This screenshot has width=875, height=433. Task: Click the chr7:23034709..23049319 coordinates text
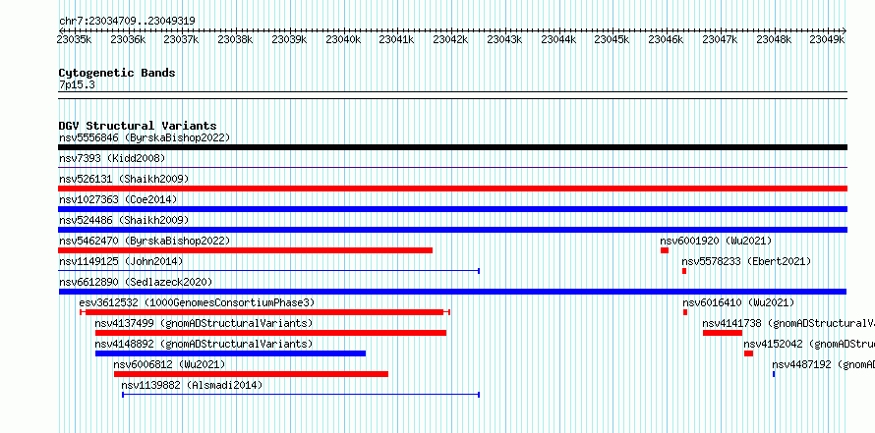(x=127, y=21)
